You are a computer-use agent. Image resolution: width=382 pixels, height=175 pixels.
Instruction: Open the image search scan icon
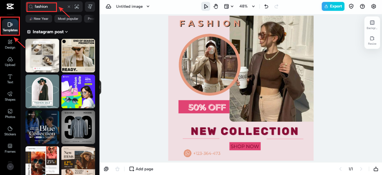[77, 7]
